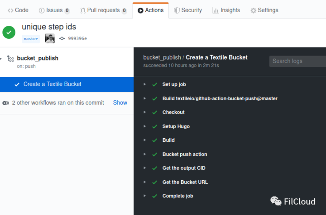Open the Insights tab
This screenshot has width=326, height=215.
pos(226,10)
